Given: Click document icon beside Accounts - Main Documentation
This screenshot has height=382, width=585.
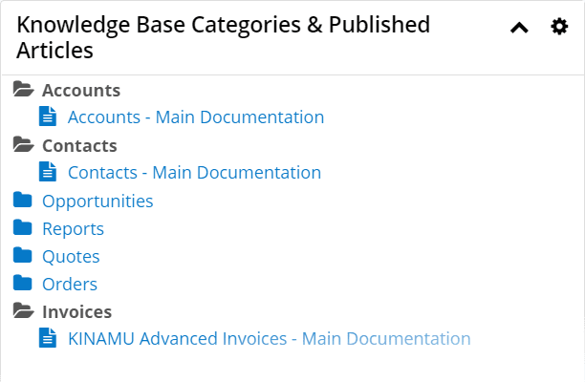Looking at the screenshot, I should [x=48, y=117].
